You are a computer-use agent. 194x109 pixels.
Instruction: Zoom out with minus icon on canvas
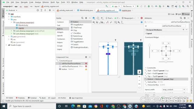click(x=139, y=80)
